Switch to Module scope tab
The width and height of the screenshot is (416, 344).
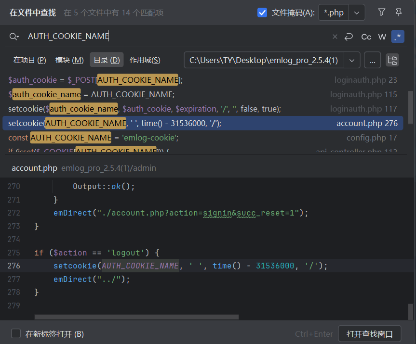coord(69,60)
